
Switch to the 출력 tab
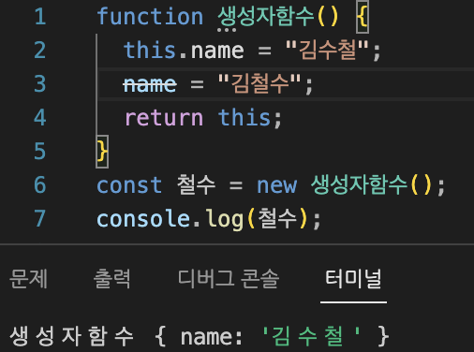point(112,279)
